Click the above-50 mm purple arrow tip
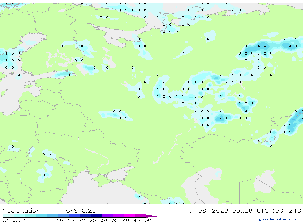303x222 pixels. click(x=151, y=216)
